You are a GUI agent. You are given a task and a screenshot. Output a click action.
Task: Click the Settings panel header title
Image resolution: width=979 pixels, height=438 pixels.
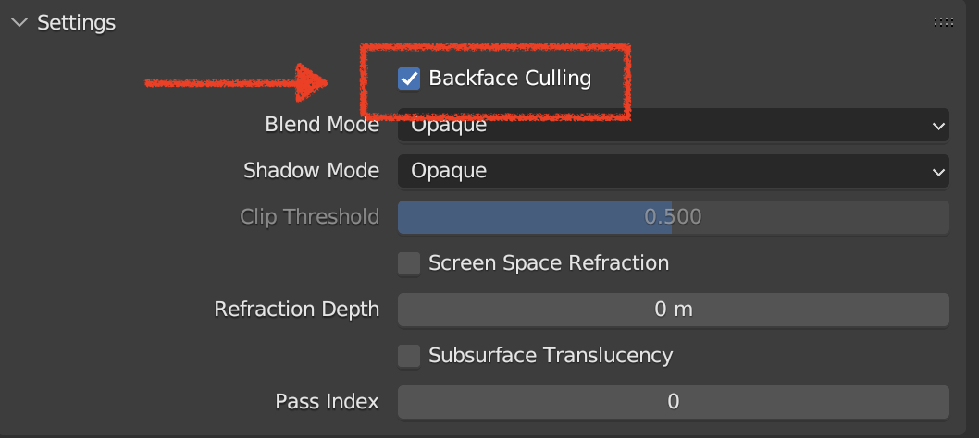click(77, 23)
